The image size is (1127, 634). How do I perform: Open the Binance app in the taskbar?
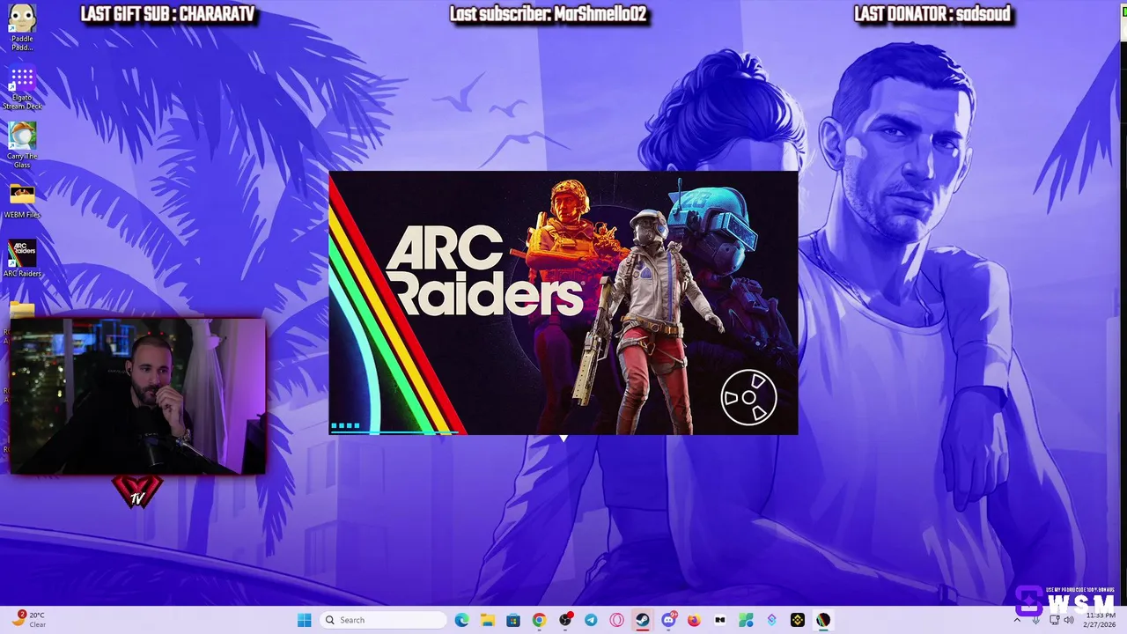(797, 620)
